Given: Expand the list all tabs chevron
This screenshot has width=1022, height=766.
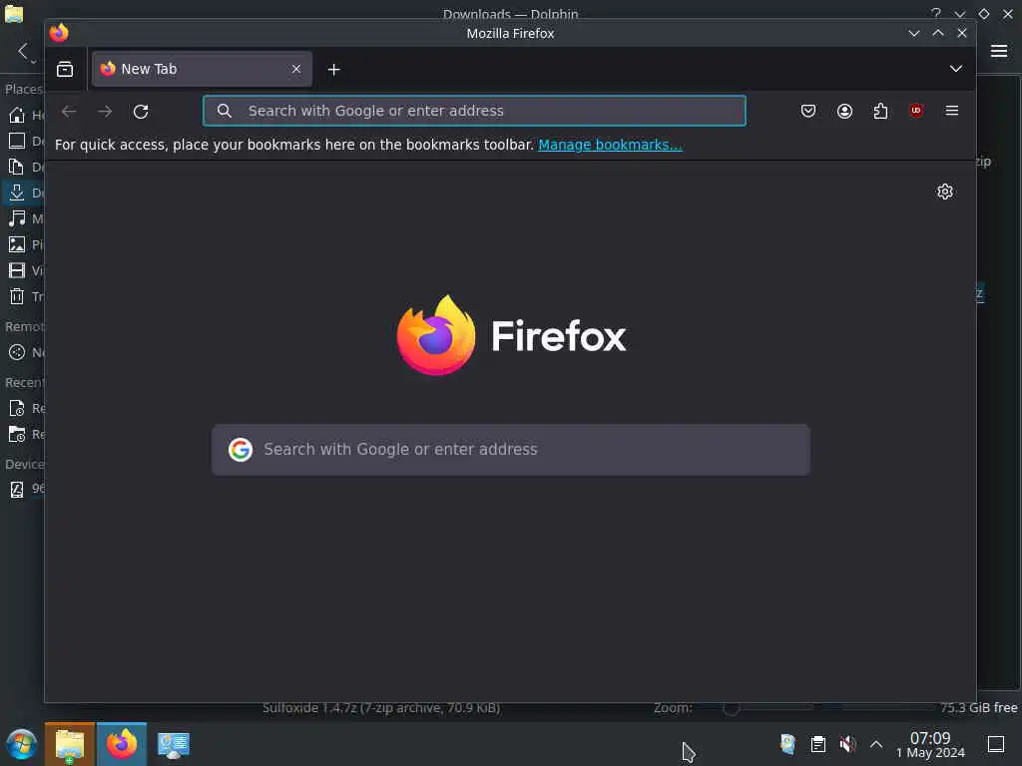Looking at the screenshot, I should (955, 69).
